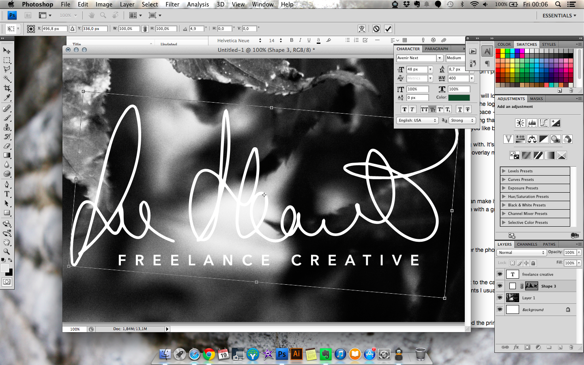Select the Eyedropper tool
Image resolution: width=584 pixels, height=365 pixels.
pos(7,98)
